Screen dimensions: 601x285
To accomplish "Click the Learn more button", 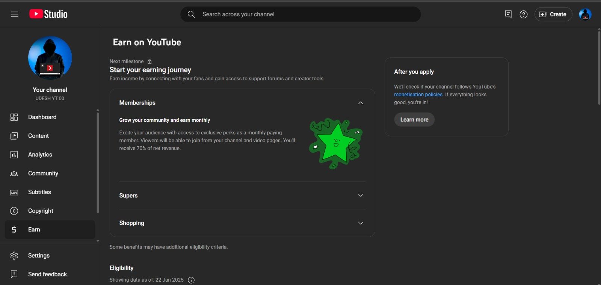I will [414, 120].
